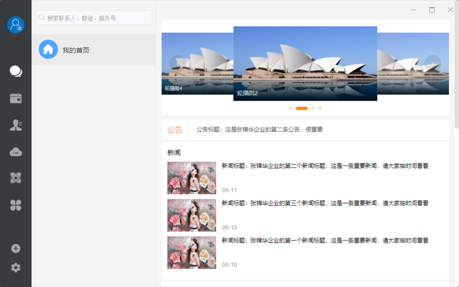Open settings via the gear icon
This screenshot has height=287, width=459.
[16, 267]
